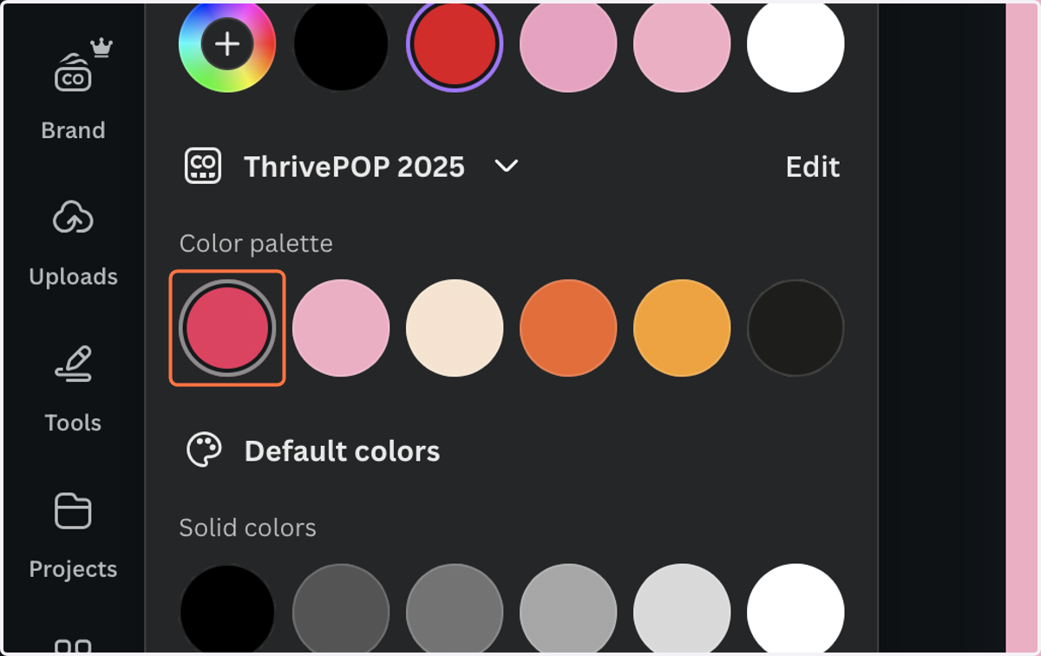1041x656 pixels.
Task: Click the Default colors palette icon
Action: [205, 450]
